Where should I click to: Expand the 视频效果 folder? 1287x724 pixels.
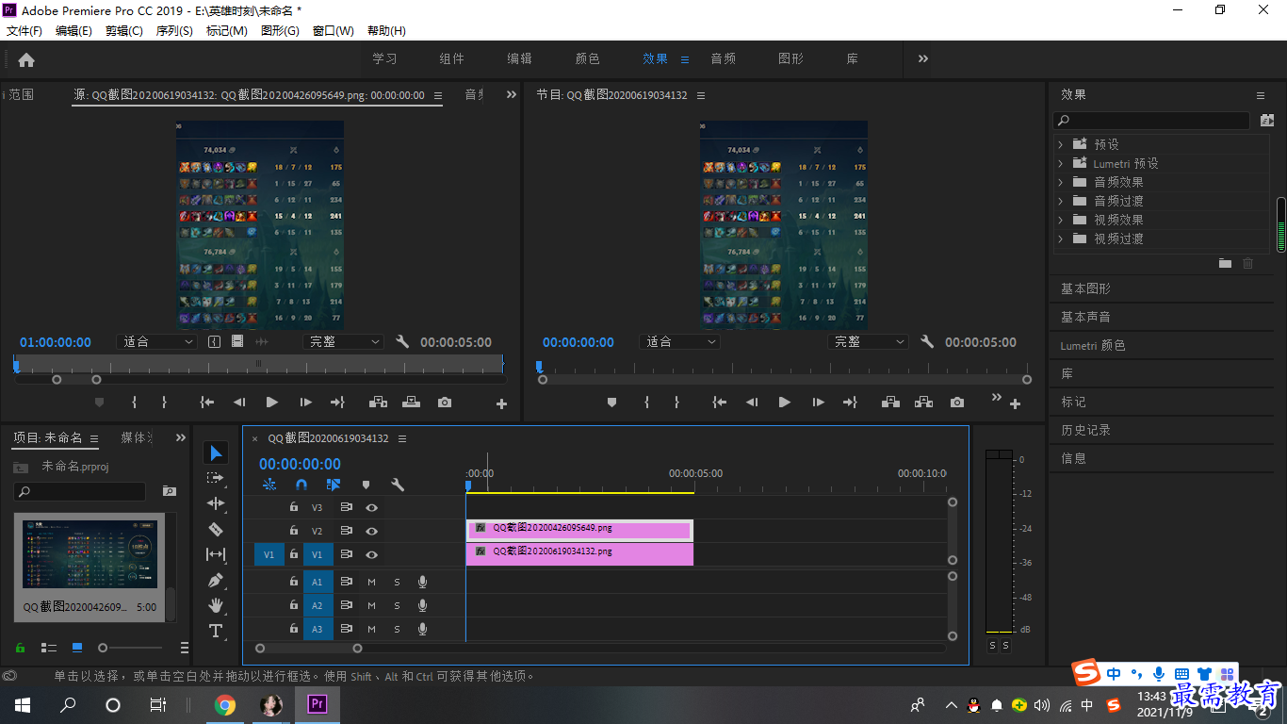(1061, 220)
